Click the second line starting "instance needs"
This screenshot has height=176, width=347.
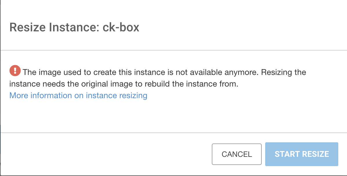[x=124, y=84]
